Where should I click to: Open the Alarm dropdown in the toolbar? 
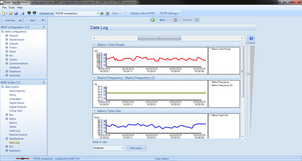117,13
